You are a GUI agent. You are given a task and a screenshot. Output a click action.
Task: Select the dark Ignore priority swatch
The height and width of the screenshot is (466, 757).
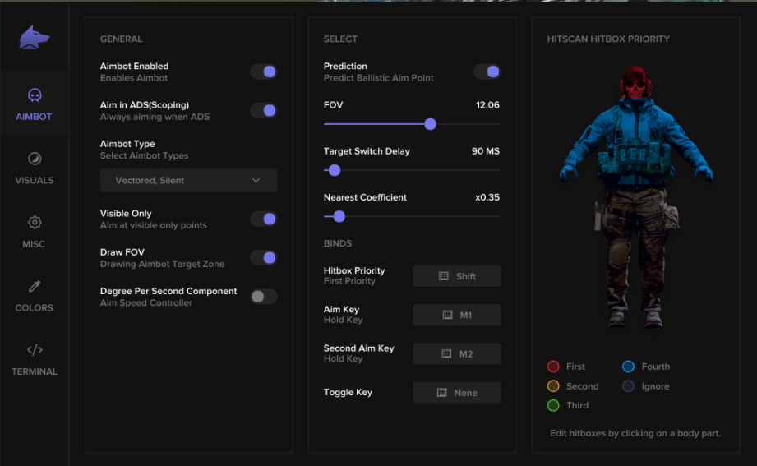coord(628,386)
